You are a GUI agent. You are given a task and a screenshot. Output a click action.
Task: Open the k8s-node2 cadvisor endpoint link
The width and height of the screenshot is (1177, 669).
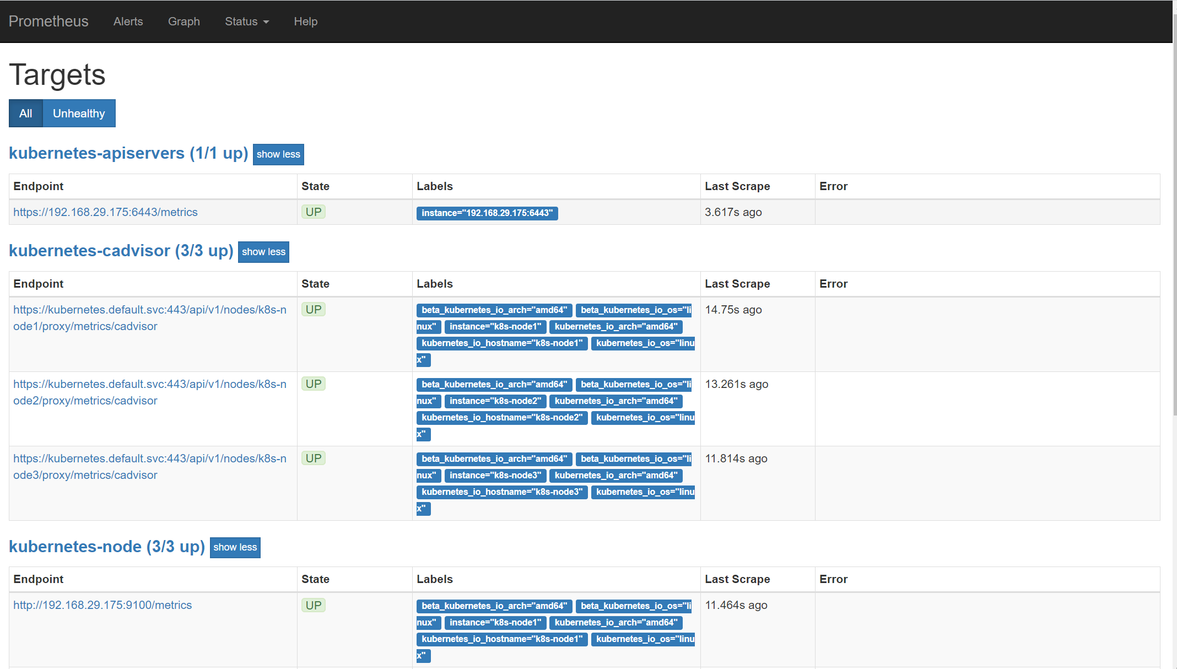pos(150,392)
